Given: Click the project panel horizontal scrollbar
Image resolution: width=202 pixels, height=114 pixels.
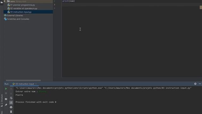Looking at the screenshot, I should tap(23, 80).
